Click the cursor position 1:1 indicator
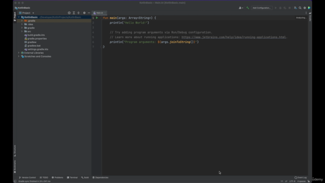The width and height of the screenshot is (325, 183). click(x=282, y=181)
